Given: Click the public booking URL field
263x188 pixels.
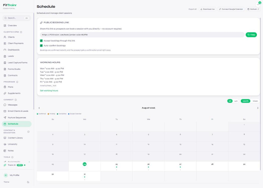Looking at the screenshot, I should click(142, 35).
